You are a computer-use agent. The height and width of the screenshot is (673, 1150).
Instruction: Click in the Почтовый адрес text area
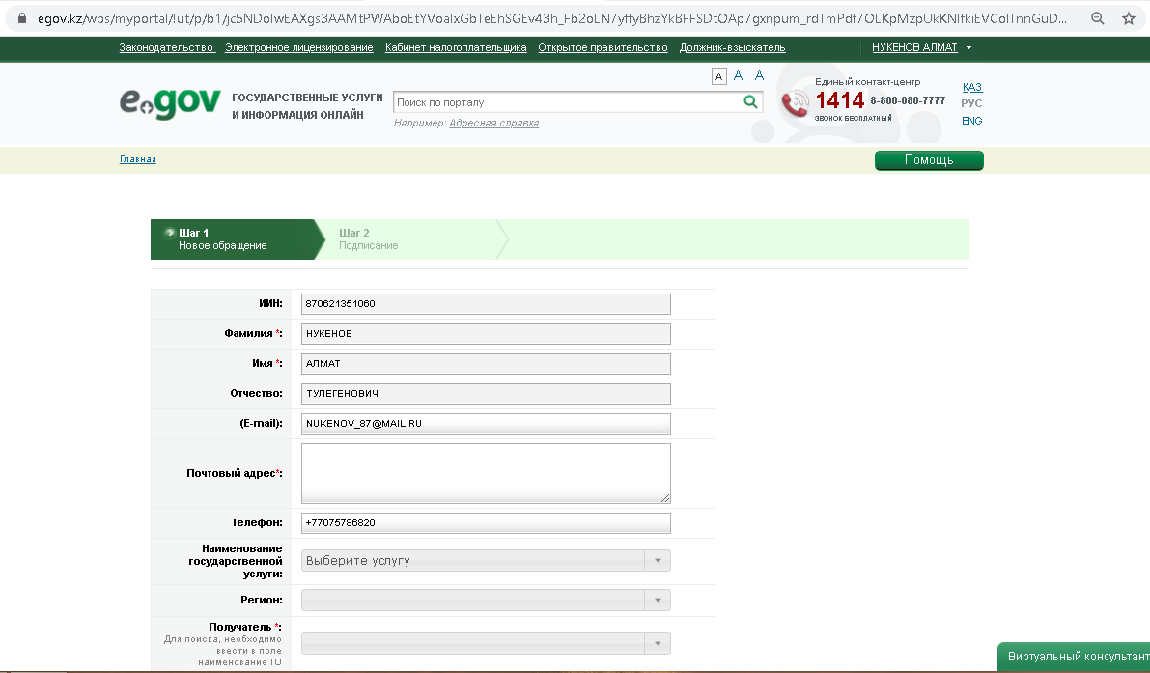(486, 473)
